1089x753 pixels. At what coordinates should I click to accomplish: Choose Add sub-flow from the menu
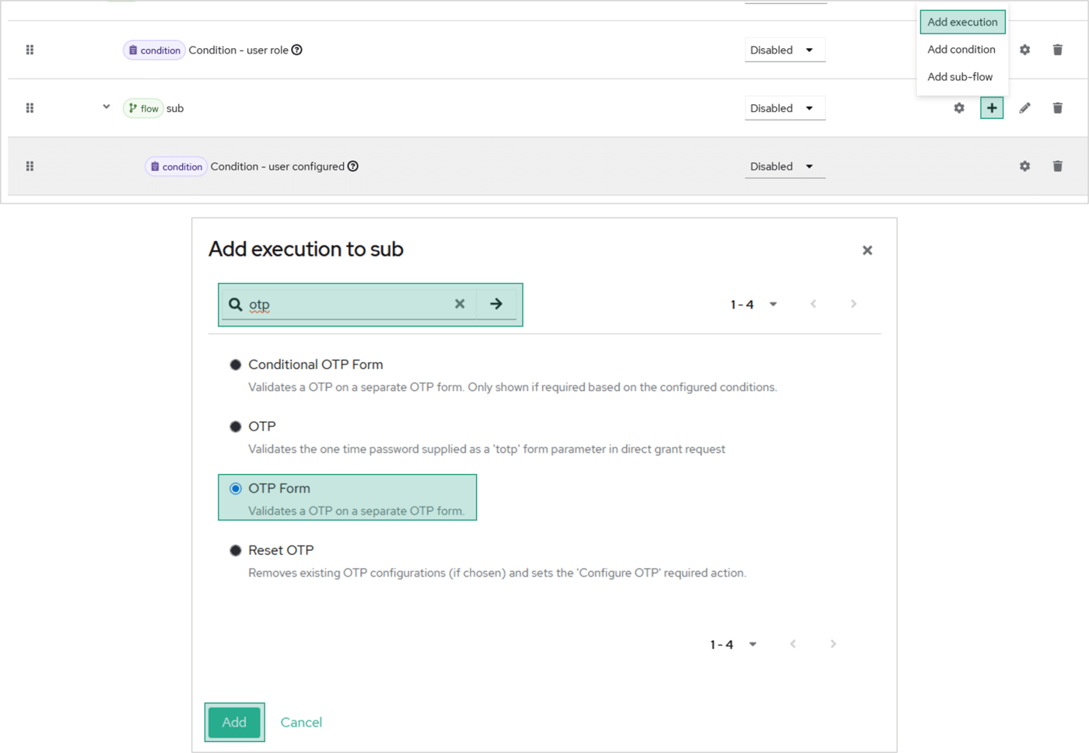coord(960,77)
